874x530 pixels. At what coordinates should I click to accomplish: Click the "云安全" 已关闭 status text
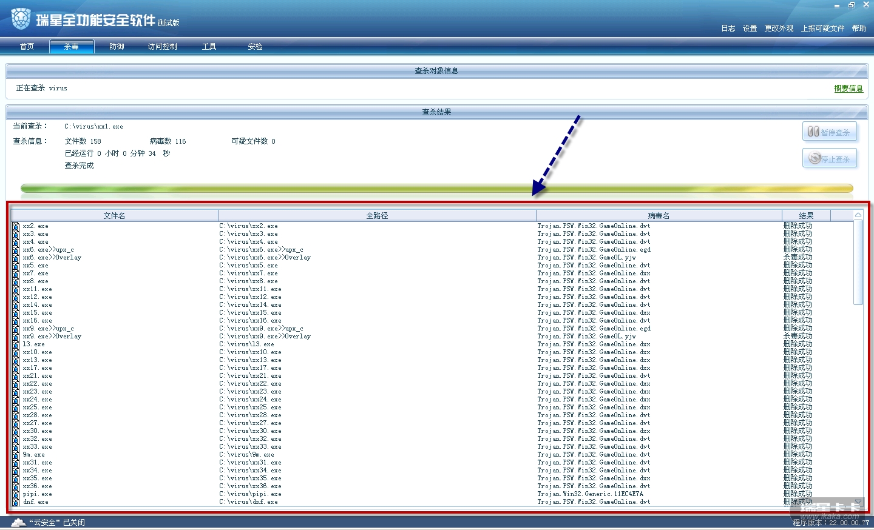[57, 523]
